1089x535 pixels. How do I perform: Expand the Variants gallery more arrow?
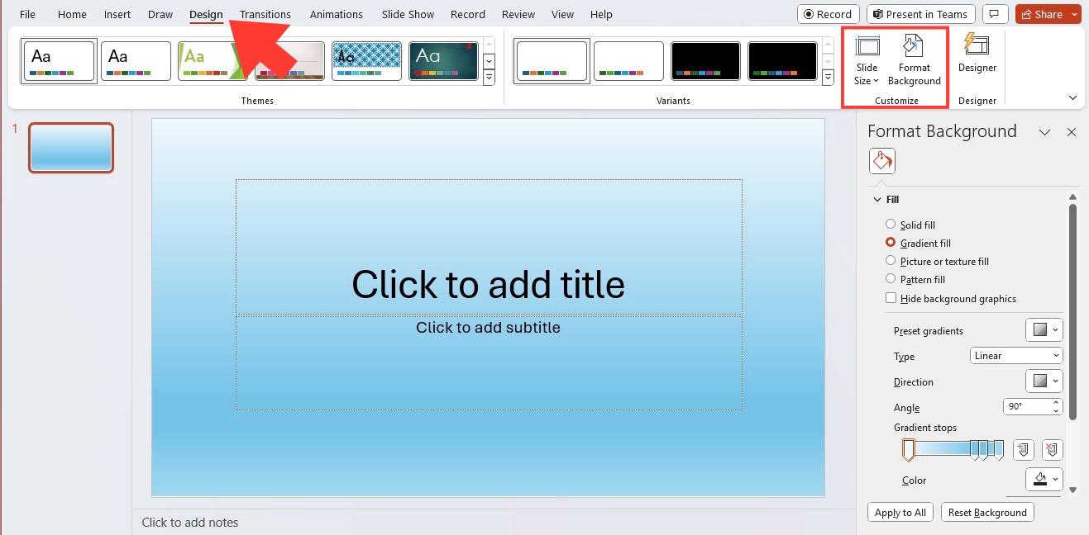(829, 78)
